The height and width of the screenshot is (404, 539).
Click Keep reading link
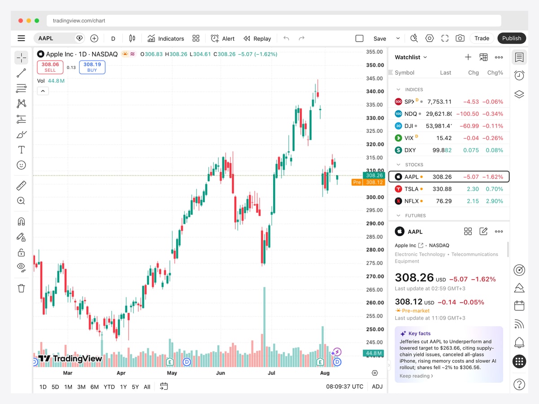(416, 376)
